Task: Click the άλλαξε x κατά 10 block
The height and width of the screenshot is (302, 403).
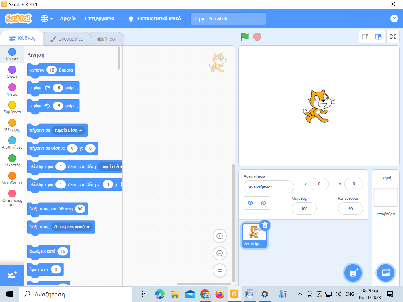Action: click(x=42, y=251)
